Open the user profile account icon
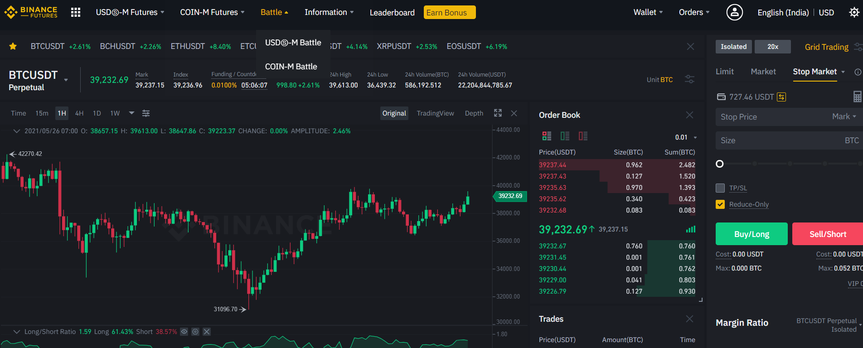863x348 pixels. (734, 12)
